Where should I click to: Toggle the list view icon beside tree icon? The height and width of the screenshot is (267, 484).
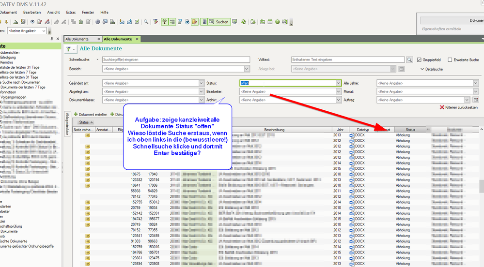(x=172, y=22)
